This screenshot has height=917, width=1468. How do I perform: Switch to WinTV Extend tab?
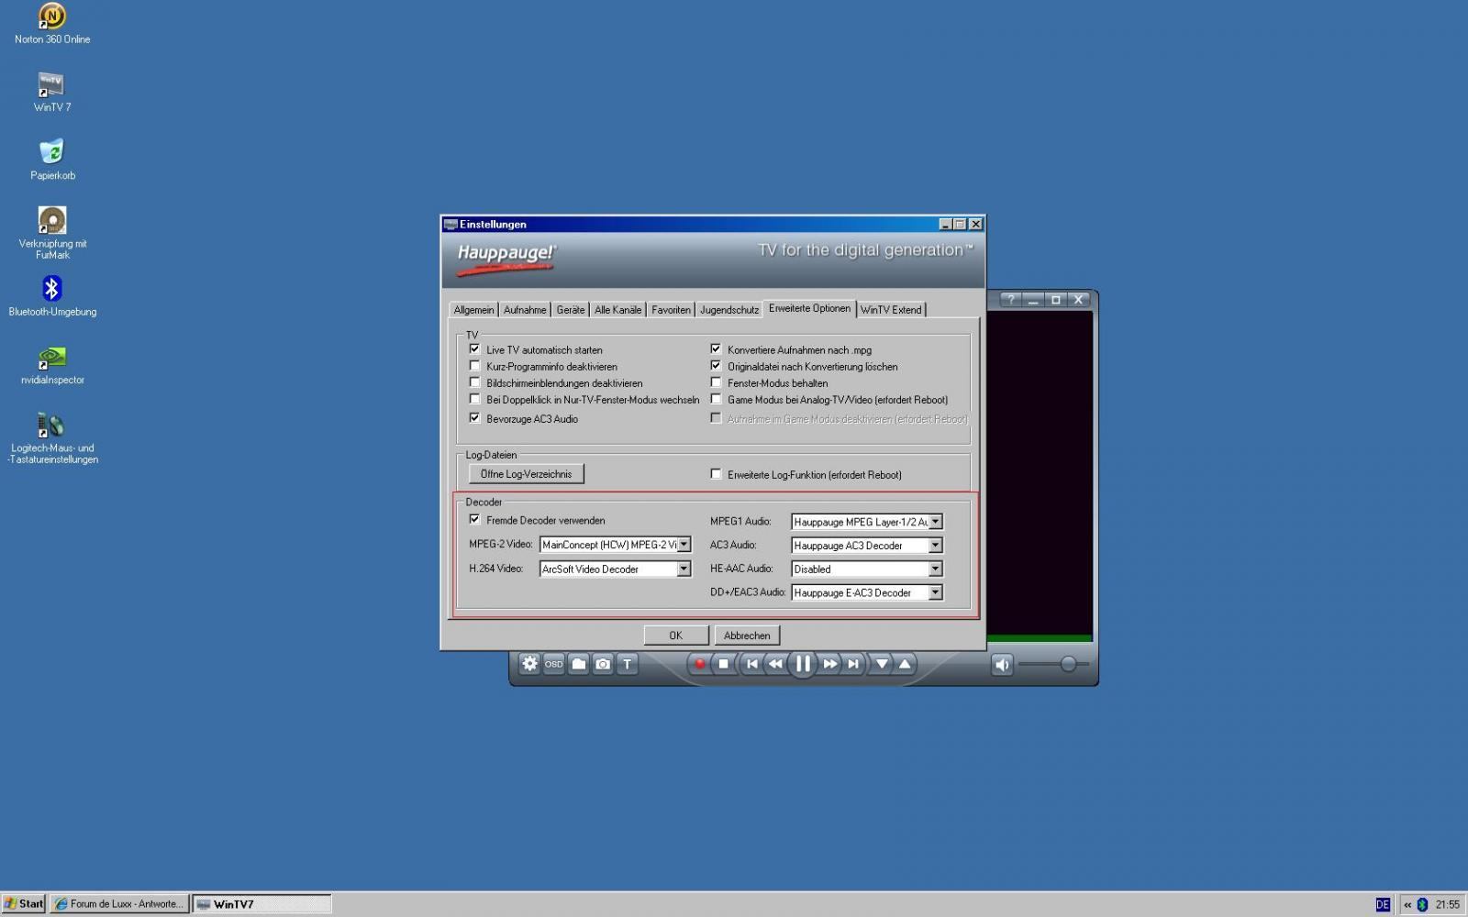(891, 310)
